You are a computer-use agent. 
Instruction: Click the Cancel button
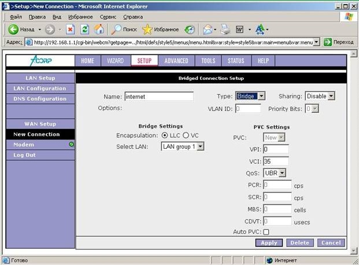(331, 243)
